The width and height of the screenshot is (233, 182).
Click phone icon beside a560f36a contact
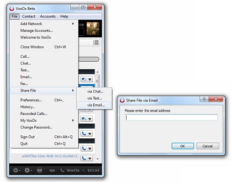(84, 158)
